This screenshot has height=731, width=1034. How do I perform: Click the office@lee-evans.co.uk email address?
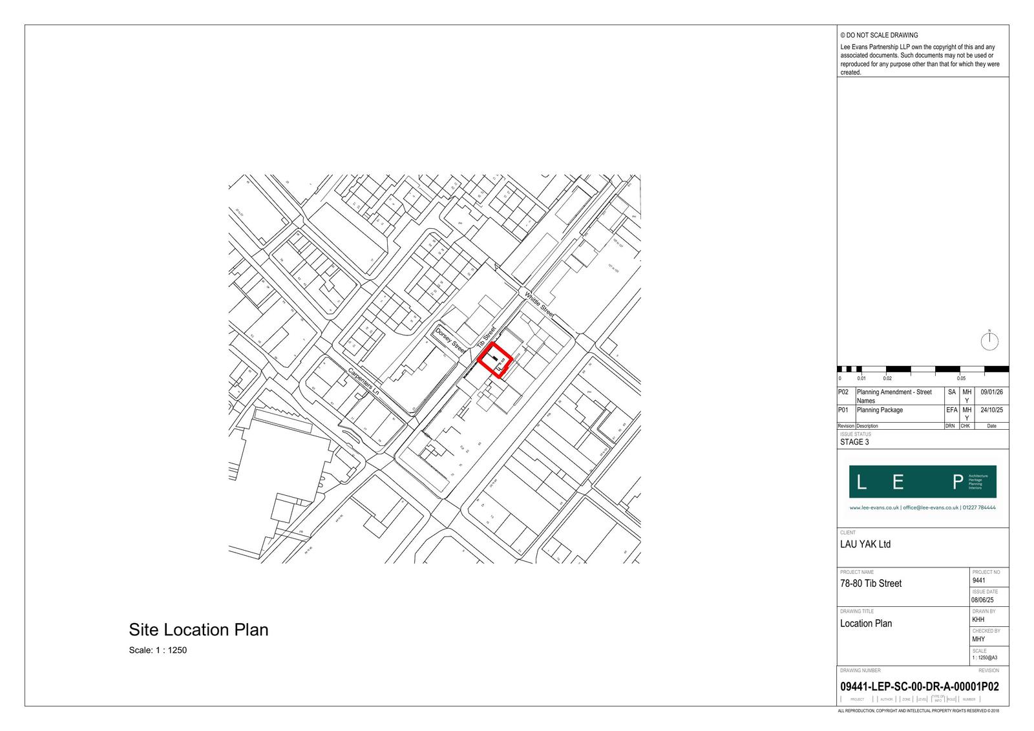pos(931,508)
